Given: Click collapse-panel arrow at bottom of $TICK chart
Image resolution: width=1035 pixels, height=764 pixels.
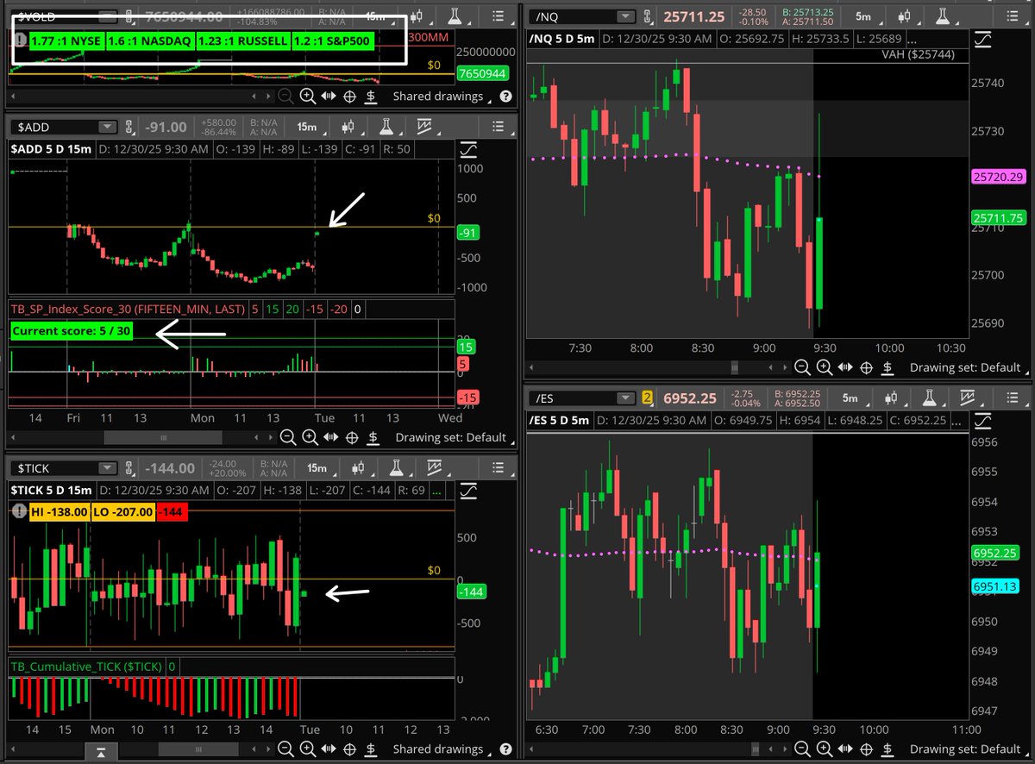Looking at the screenshot, I should [x=101, y=754].
